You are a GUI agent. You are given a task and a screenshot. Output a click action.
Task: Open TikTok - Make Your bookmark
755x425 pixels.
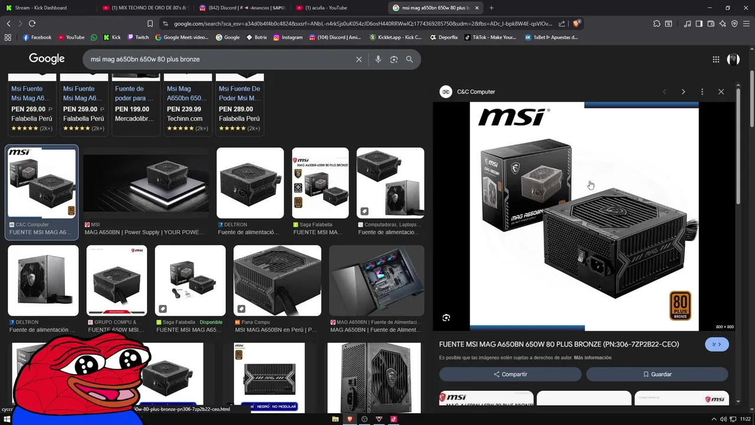pyautogui.click(x=490, y=37)
